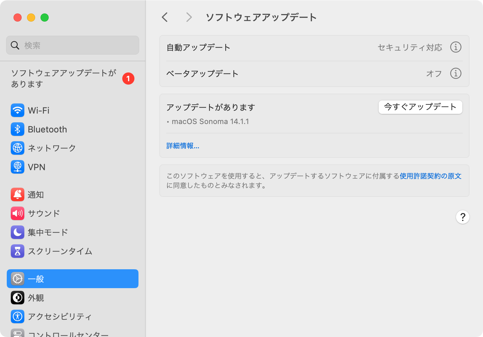Click the オフ beta update value
Image resolution: width=483 pixels, height=337 pixels.
tap(434, 73)
